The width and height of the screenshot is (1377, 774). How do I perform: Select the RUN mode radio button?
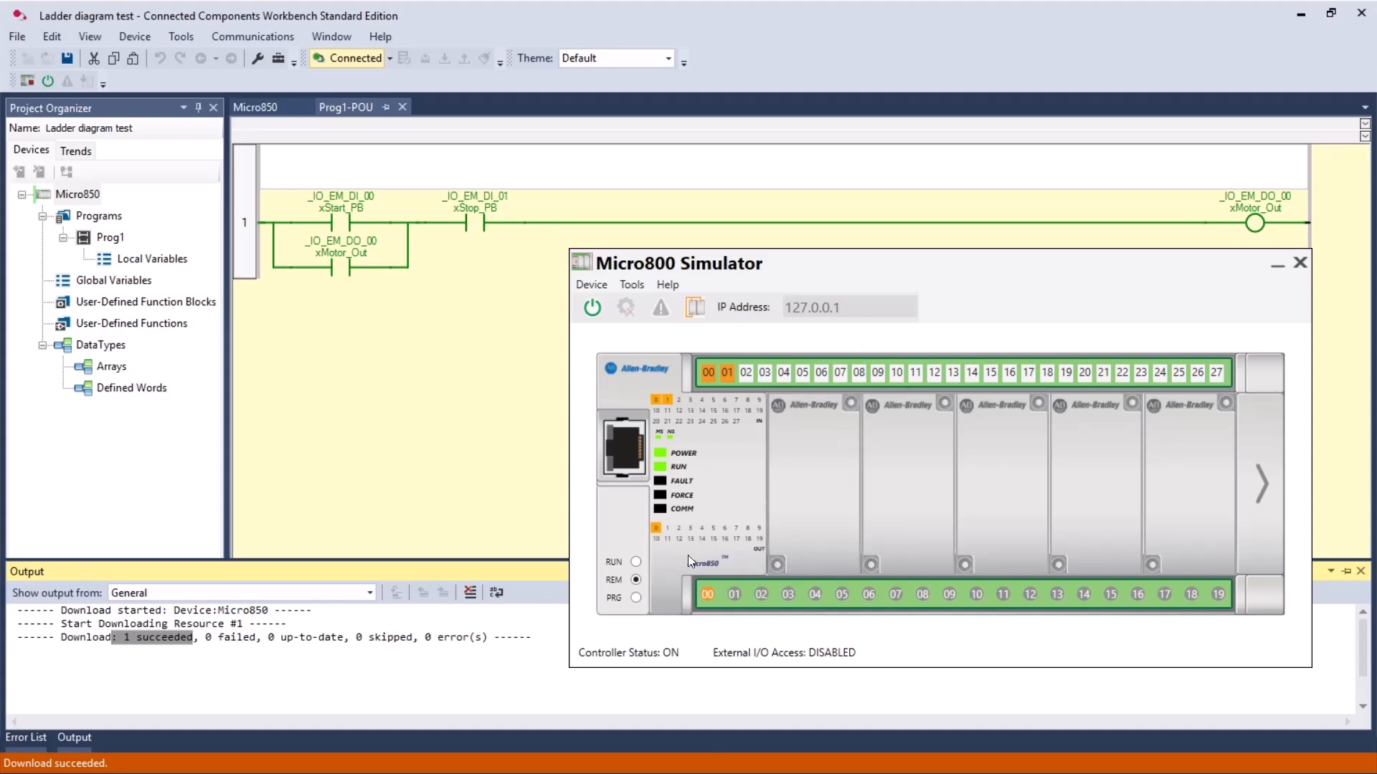click(635, 562)
